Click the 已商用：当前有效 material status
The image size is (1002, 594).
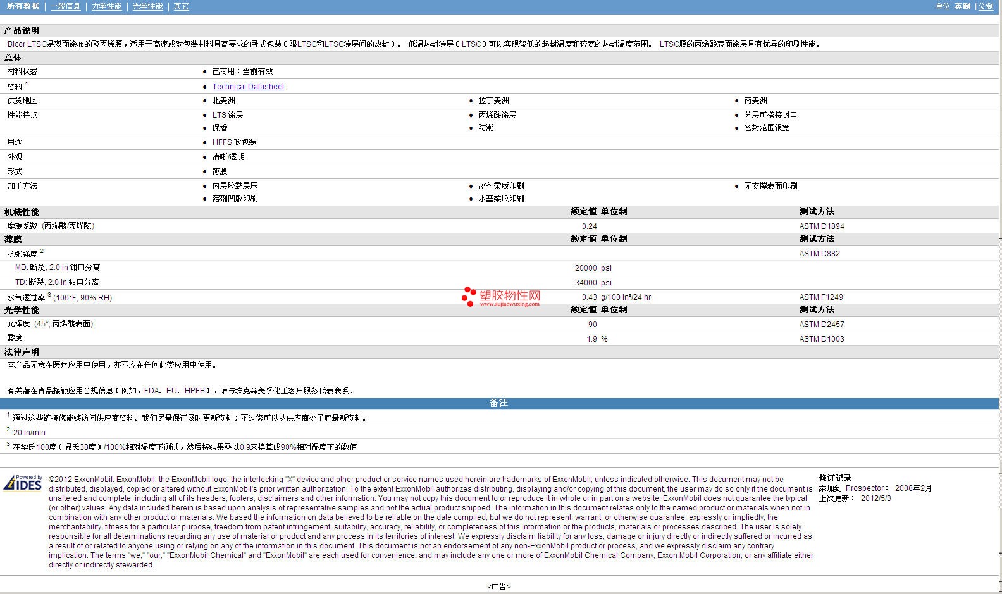pyautogui.click(x=243, y=71)
